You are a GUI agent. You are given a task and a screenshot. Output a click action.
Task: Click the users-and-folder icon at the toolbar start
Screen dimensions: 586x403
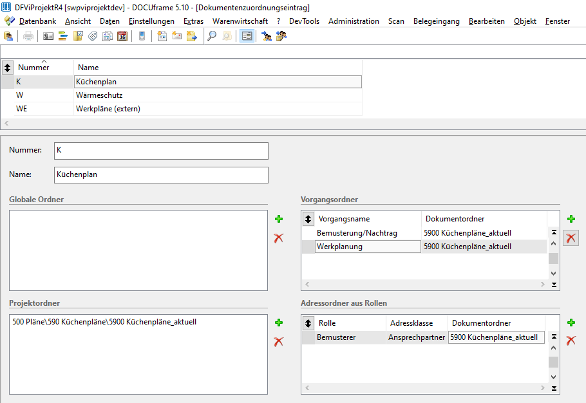point(8,36)
